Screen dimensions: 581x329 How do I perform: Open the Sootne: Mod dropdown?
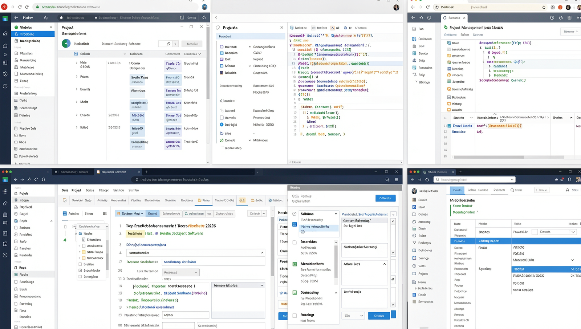pos(130,214)
